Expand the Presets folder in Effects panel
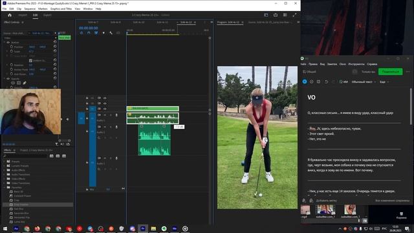 (5, 161)
